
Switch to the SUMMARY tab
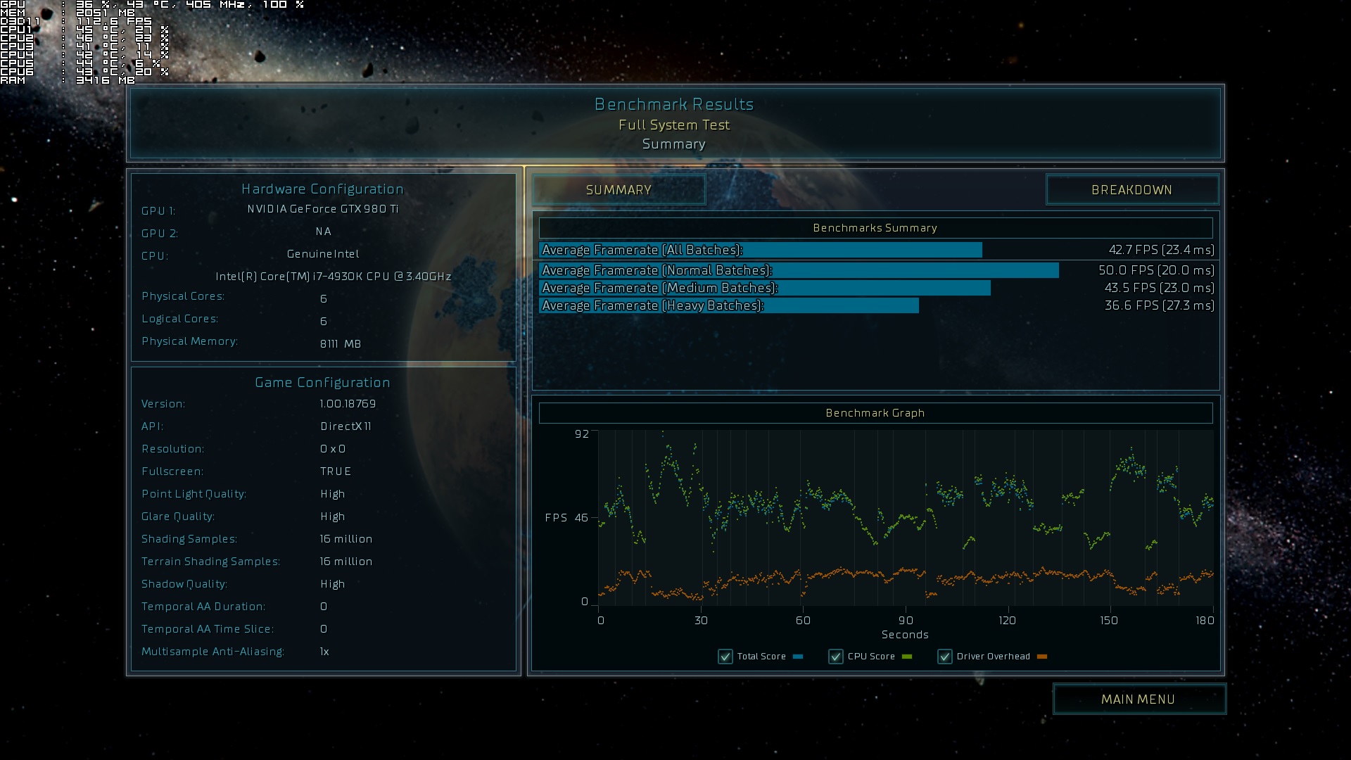coord(619,190)
